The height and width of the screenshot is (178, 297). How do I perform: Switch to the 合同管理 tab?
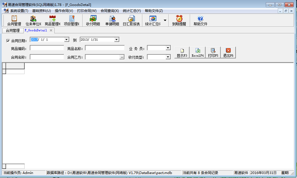[13, 30]
